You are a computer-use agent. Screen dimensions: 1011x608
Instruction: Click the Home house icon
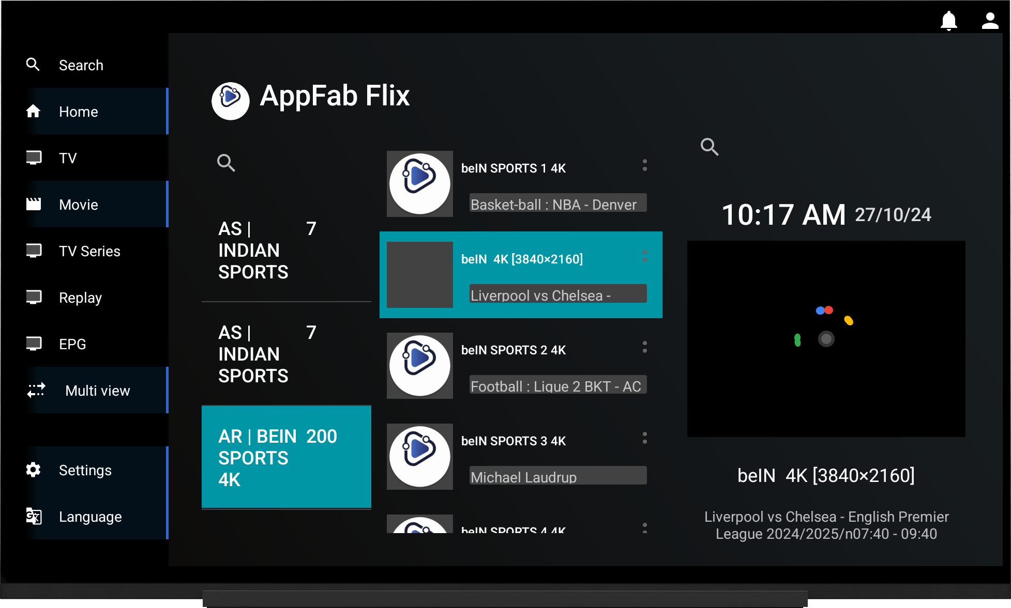pos(33,111)
